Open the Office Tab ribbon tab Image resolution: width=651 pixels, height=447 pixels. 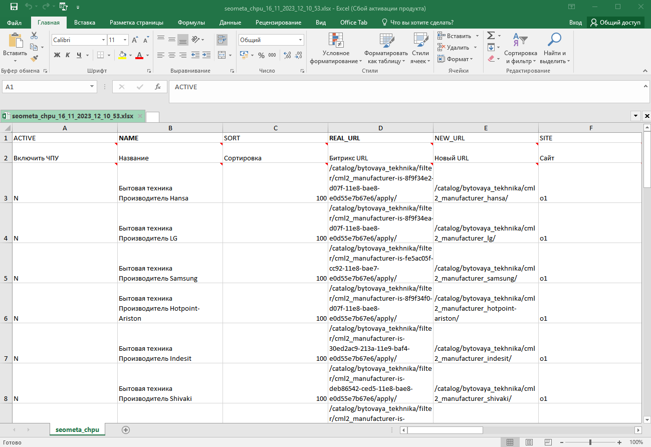(x=354, y=23)
